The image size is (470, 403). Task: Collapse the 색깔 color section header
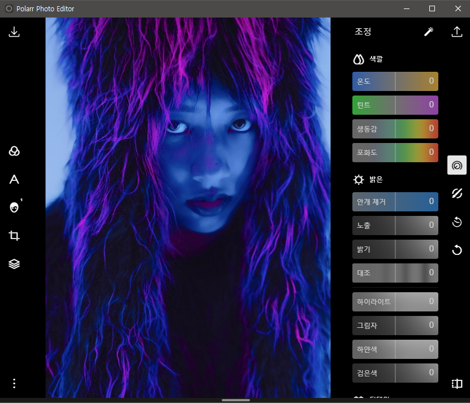368,59
